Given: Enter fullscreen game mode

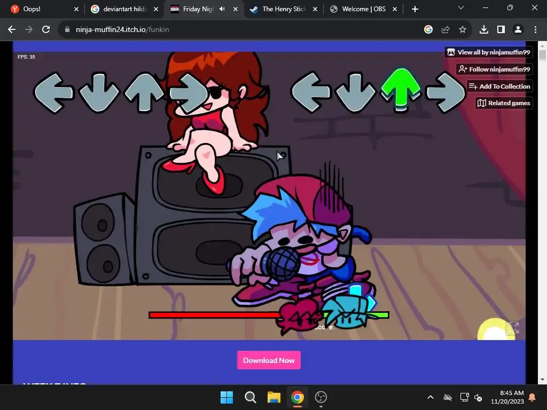Looking at the screenshot, I should [x=513, y=328].
